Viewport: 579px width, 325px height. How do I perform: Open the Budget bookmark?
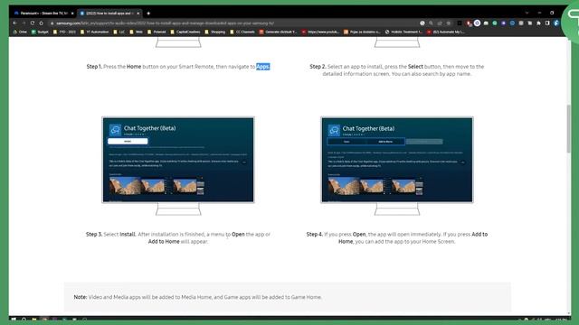coord(40,32)
